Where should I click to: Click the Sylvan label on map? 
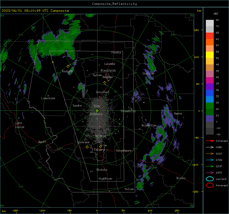(x=97, y=75)
